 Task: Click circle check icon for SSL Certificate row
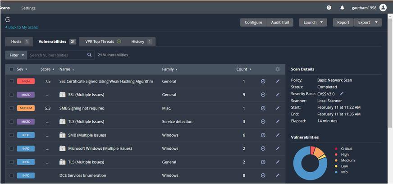263,81
